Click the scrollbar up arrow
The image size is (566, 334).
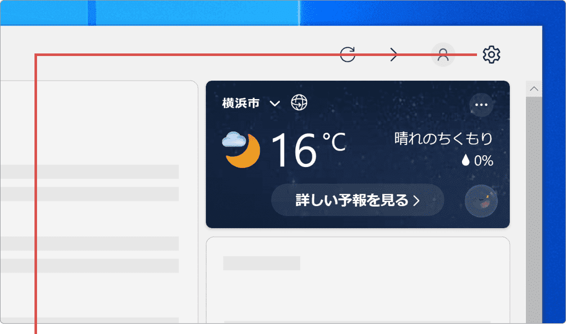point(534,88)
